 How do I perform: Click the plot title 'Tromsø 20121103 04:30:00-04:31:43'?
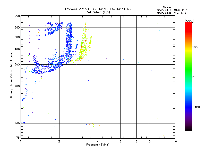tap(98, 9)
